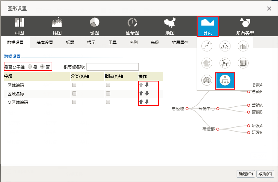Click the 分类(X)轴 column header

(x=88, y=76)
